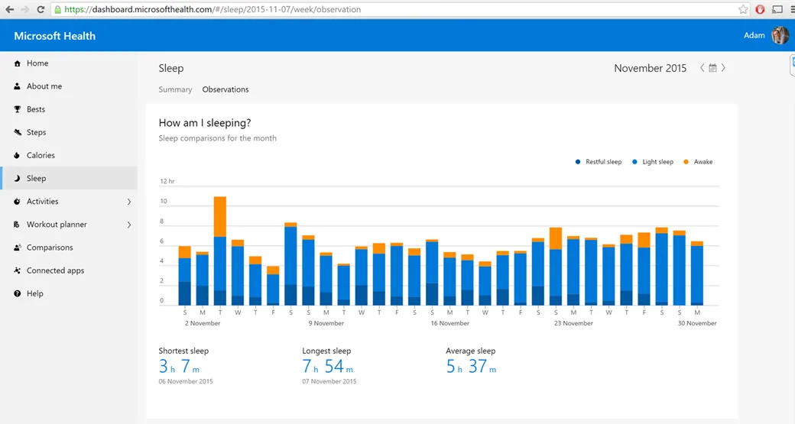The width and height of the screenshot is (795, 424).
Task: Click the Activities stopwatch icon
Action: pyautogui.click(x=18, y=202)
